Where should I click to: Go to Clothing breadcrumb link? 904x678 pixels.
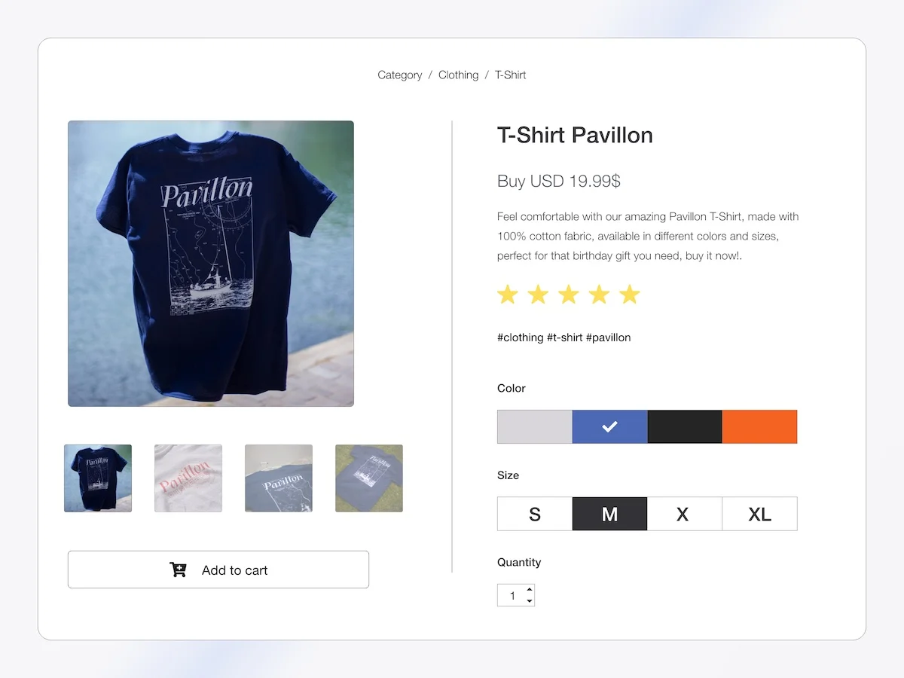[x=459, y=75]
